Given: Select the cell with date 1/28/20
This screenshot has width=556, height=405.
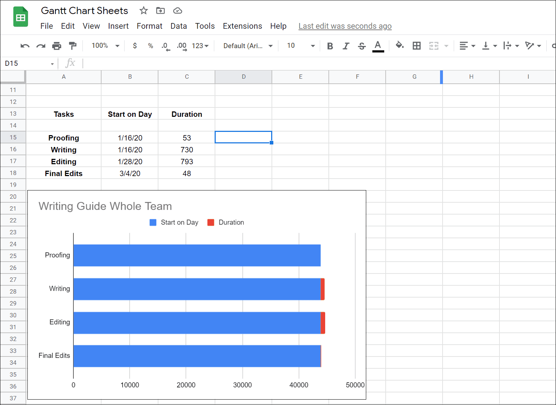Looking at the screenshot, I should (x=130, y=161).
